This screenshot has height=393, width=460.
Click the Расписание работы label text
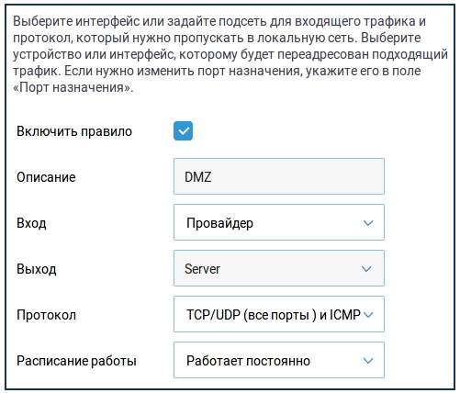(76, 361)
